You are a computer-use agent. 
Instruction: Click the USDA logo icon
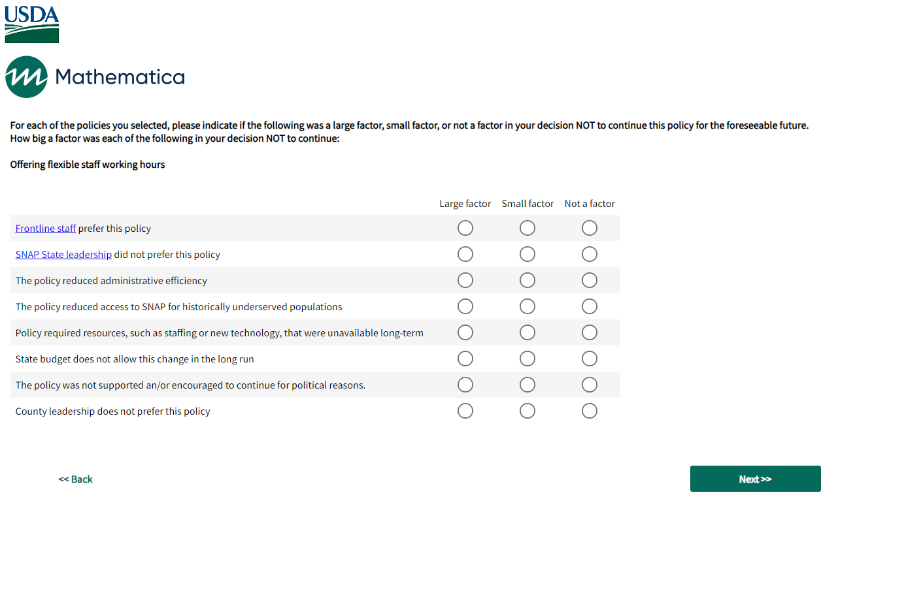[x=32, y=24]
